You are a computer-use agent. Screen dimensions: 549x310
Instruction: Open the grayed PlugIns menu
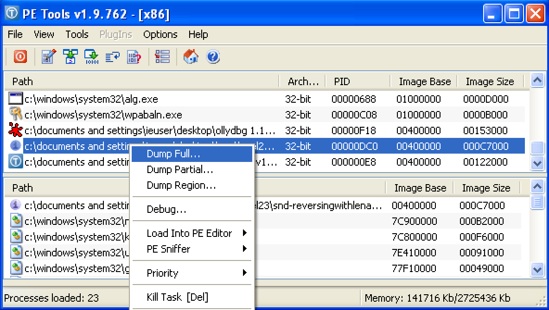pyautogui.click(x=115, y=34)
